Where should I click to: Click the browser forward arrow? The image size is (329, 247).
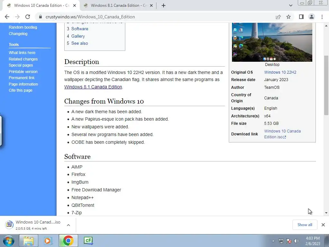(17, 17)
